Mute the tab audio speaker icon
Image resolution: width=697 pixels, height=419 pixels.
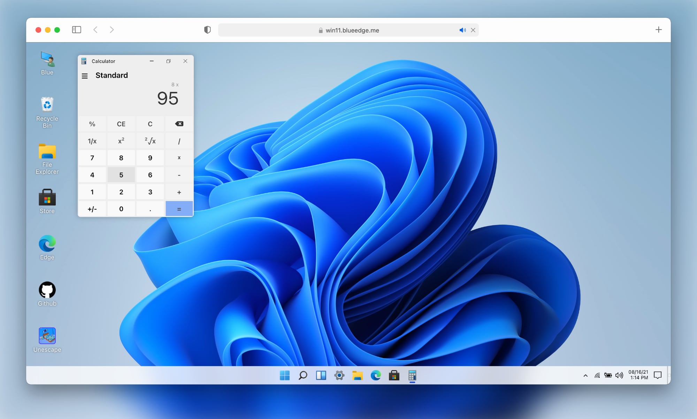tap(462, 30)
